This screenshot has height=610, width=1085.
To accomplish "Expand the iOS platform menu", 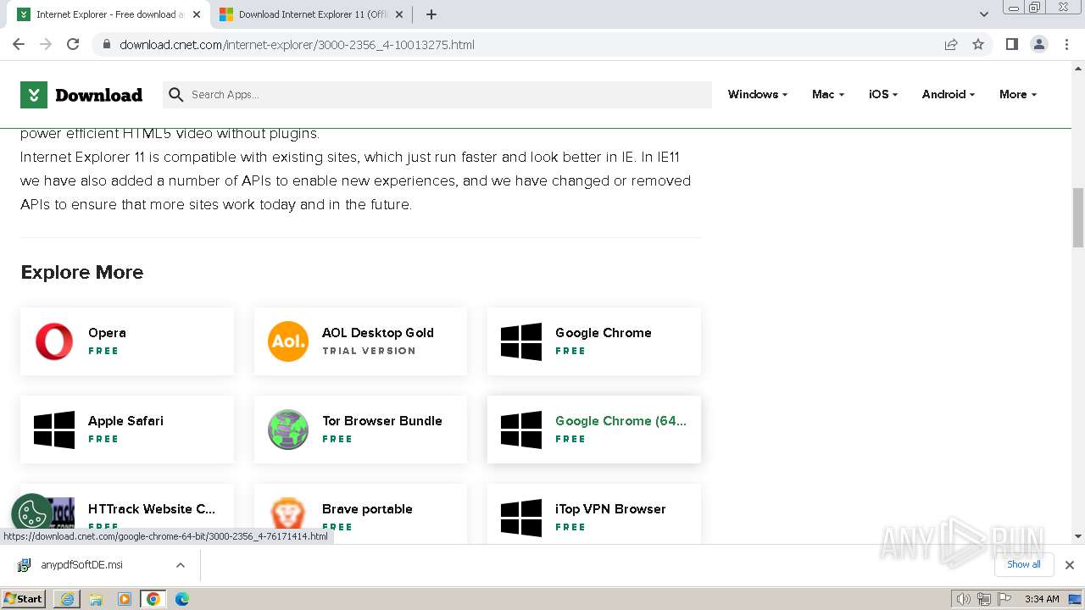I will click(x=883, y=95).
